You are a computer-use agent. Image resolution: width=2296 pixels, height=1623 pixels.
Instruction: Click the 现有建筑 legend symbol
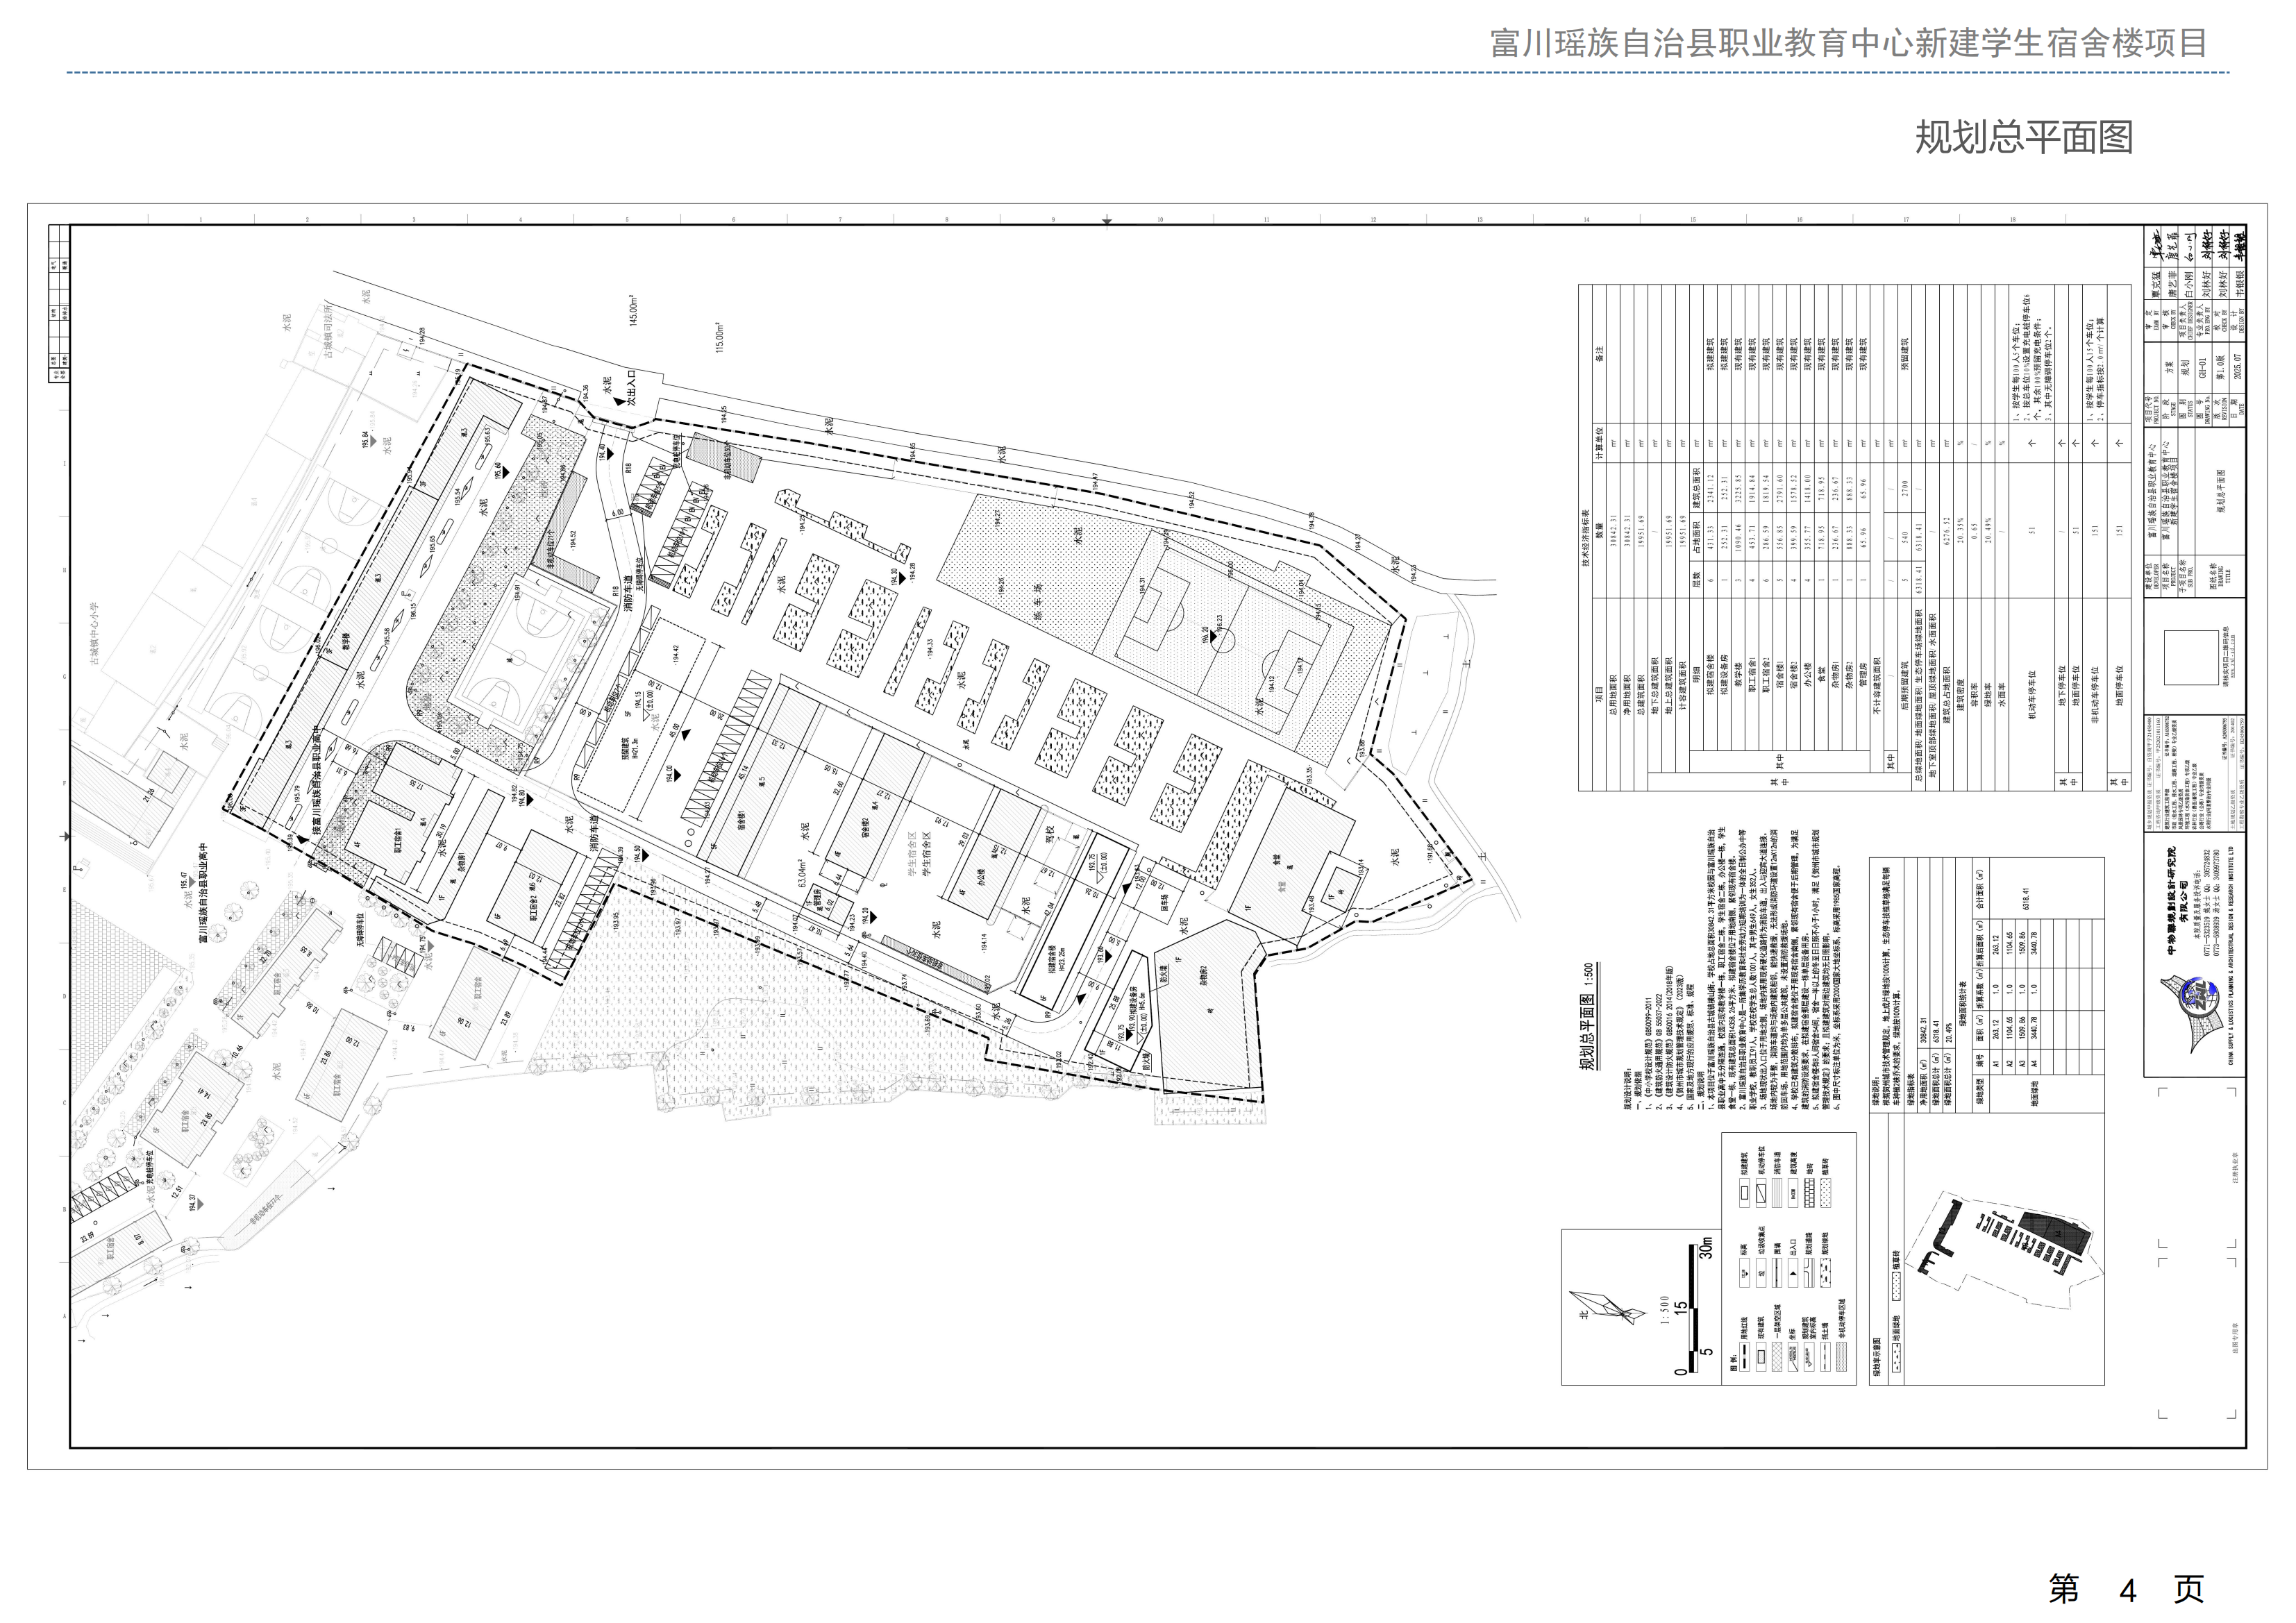(1761, 1356)
